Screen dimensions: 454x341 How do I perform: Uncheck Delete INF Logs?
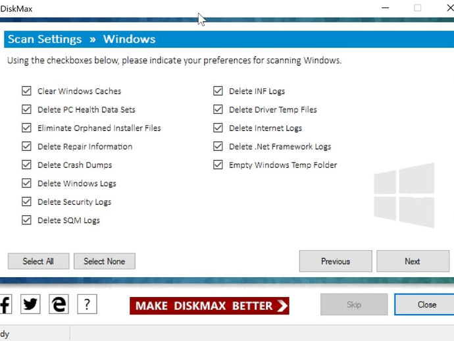pos(218,91)
